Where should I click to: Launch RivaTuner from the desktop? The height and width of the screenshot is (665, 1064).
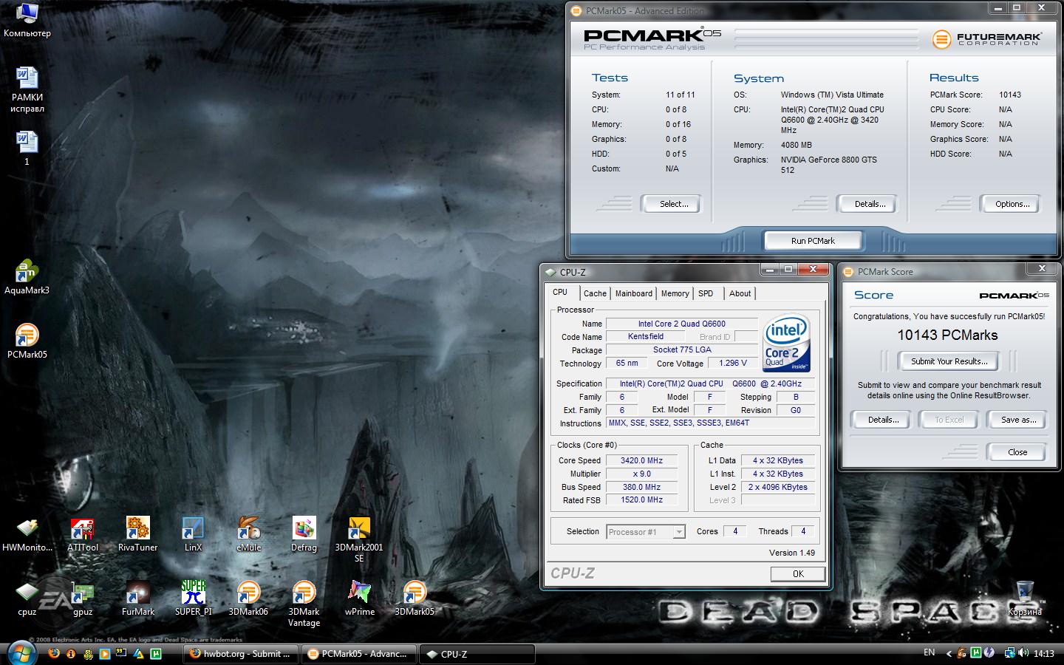(x=137, y=534)
